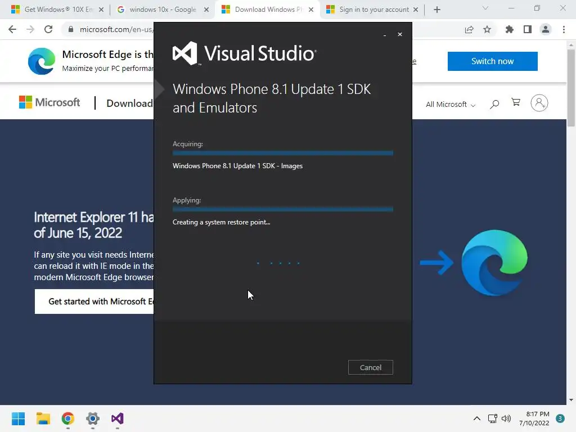Open Chrome tab search dropdown

coord(485,8)
